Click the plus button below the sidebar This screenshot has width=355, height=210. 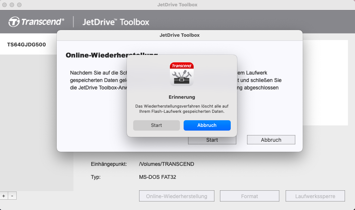(x=4, y=196)
